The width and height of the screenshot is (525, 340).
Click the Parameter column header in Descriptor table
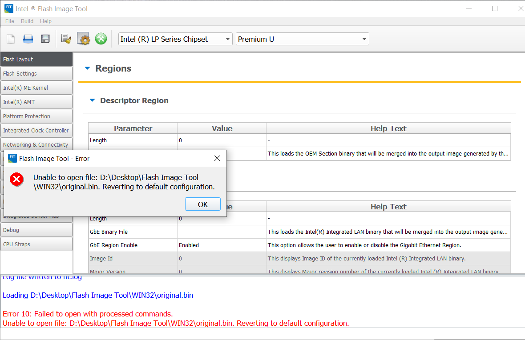[133, 128]
